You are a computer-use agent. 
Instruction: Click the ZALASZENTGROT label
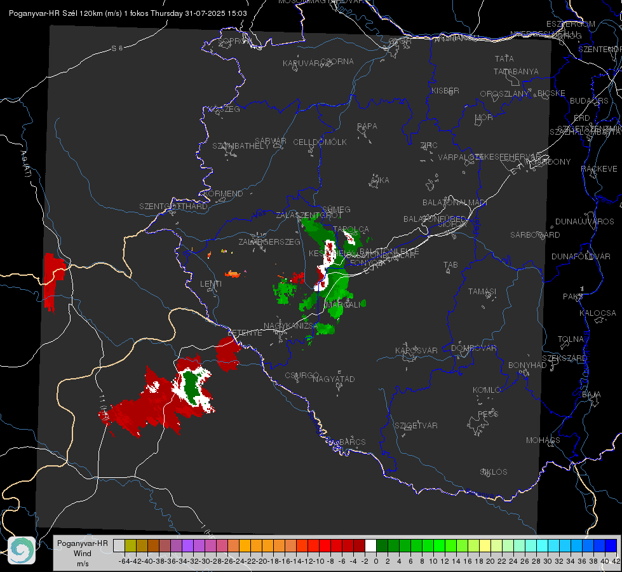[309, 215]
